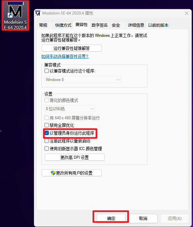Open the 以前的版本 tab
This screenshot has height=227, width=193.
click(158, 25)
